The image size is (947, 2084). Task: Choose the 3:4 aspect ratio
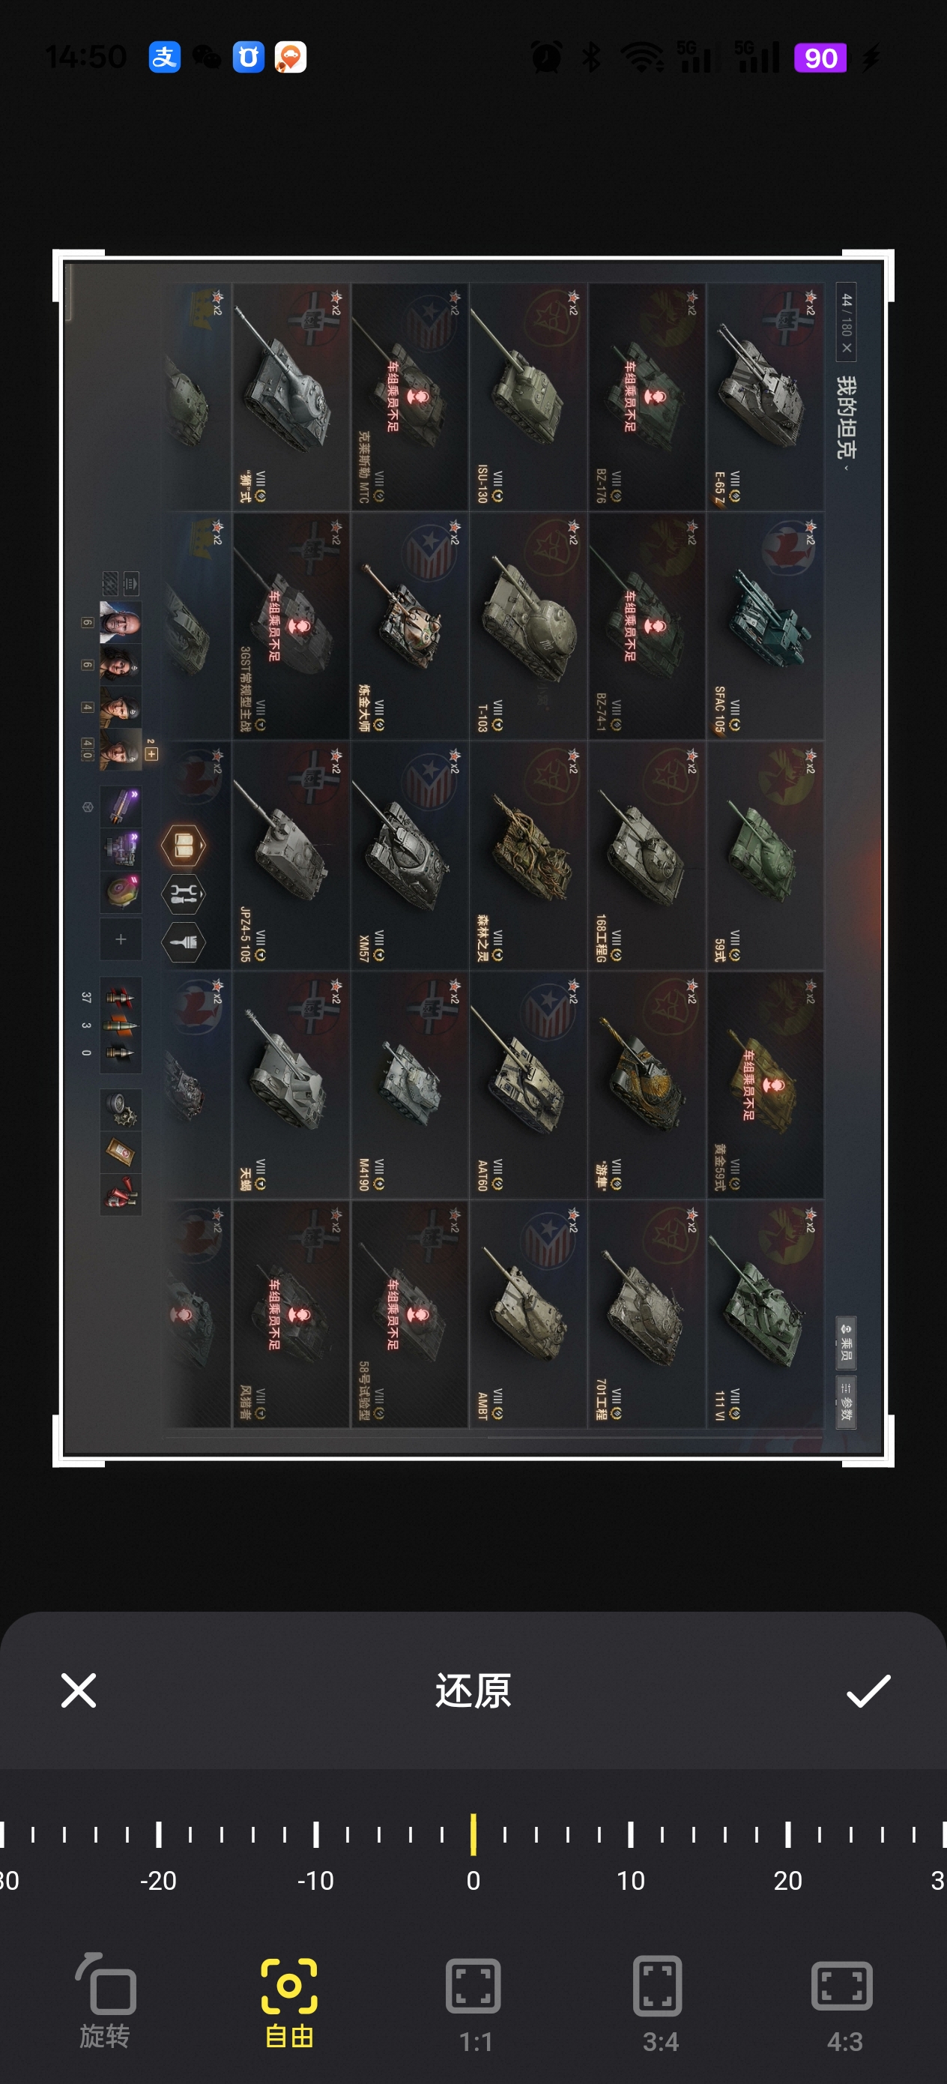coord(659,2003)
